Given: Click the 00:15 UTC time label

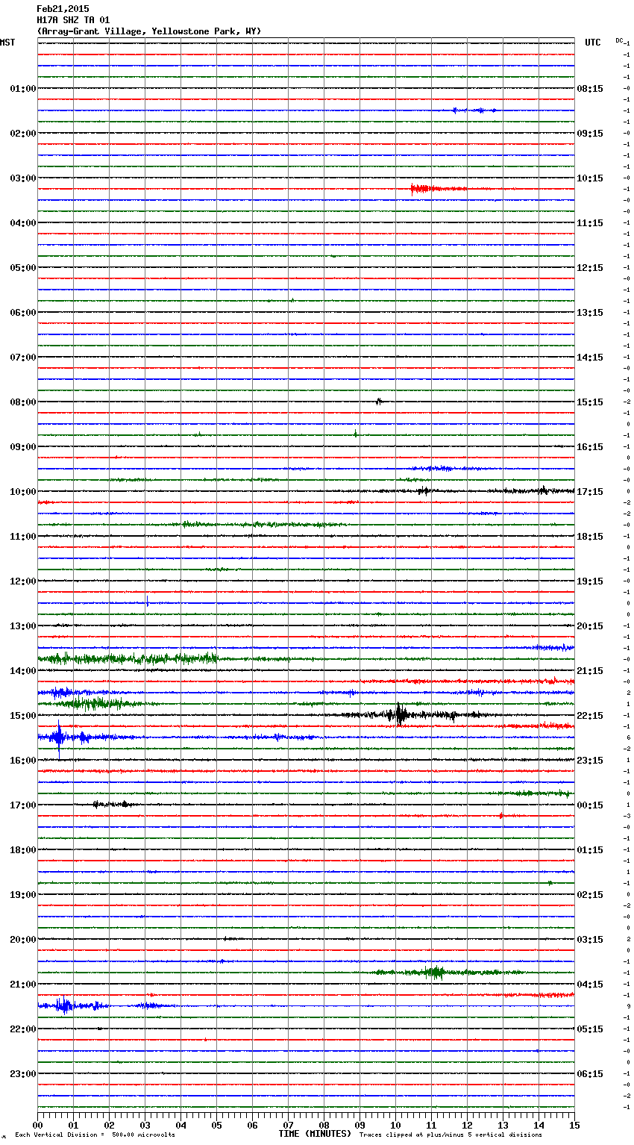Looking at the screenshot, I should [x=590, y=805].
